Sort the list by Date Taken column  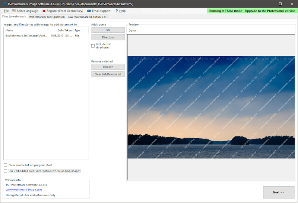(61, 30)
